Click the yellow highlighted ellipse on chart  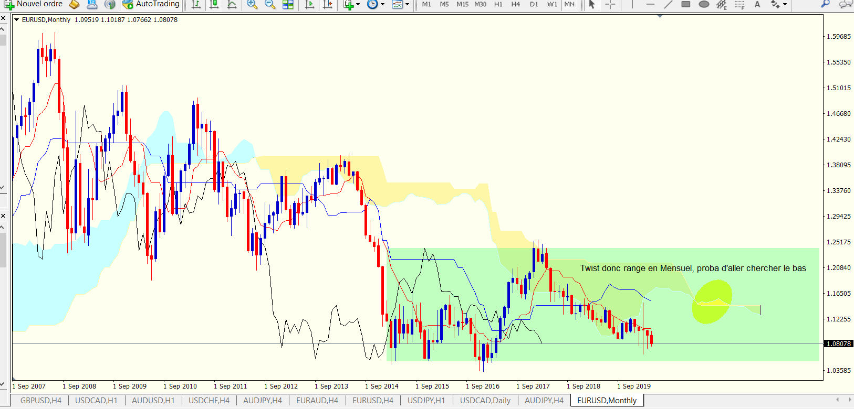[712, 302]
